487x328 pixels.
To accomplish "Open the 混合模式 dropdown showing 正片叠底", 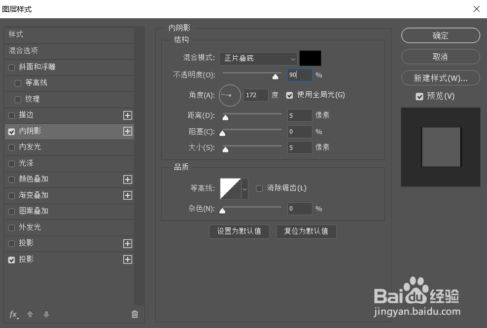I will [258, 59].
